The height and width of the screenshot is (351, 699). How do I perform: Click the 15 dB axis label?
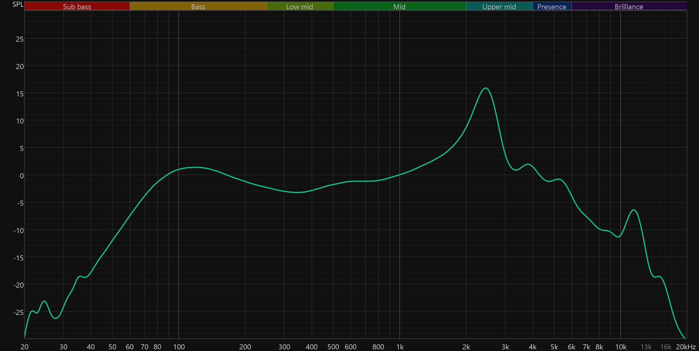20,94
